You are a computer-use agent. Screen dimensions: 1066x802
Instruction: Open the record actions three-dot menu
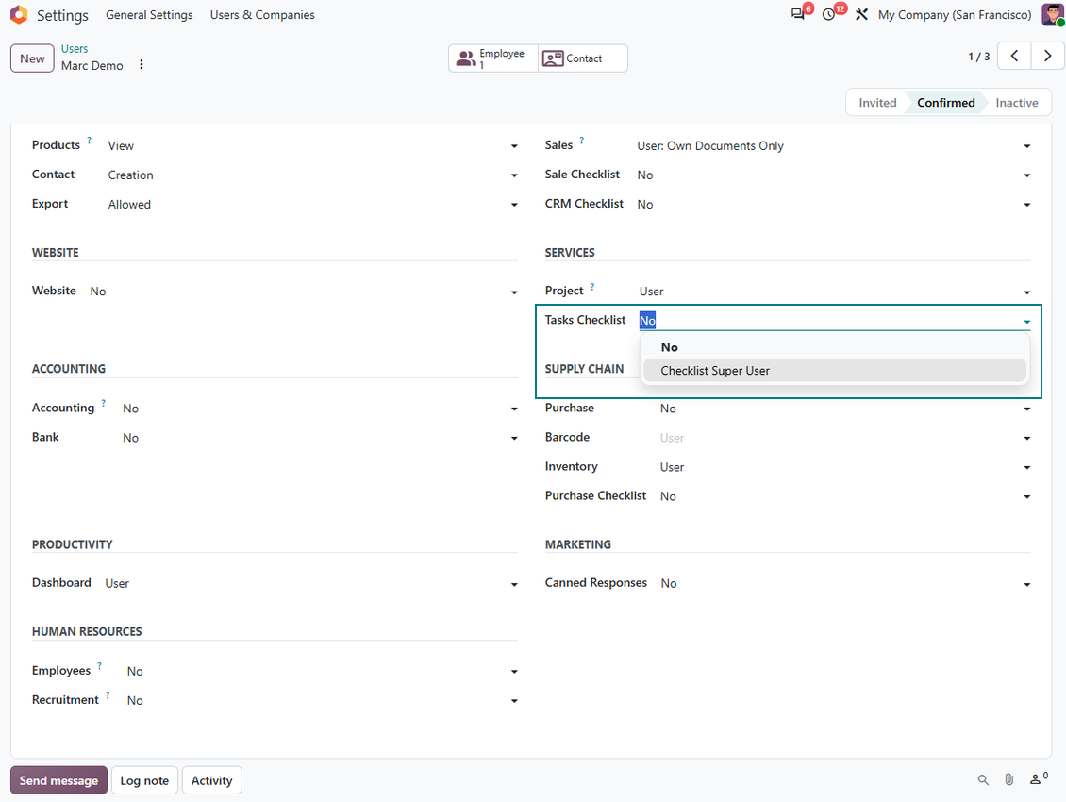(142, 64)
